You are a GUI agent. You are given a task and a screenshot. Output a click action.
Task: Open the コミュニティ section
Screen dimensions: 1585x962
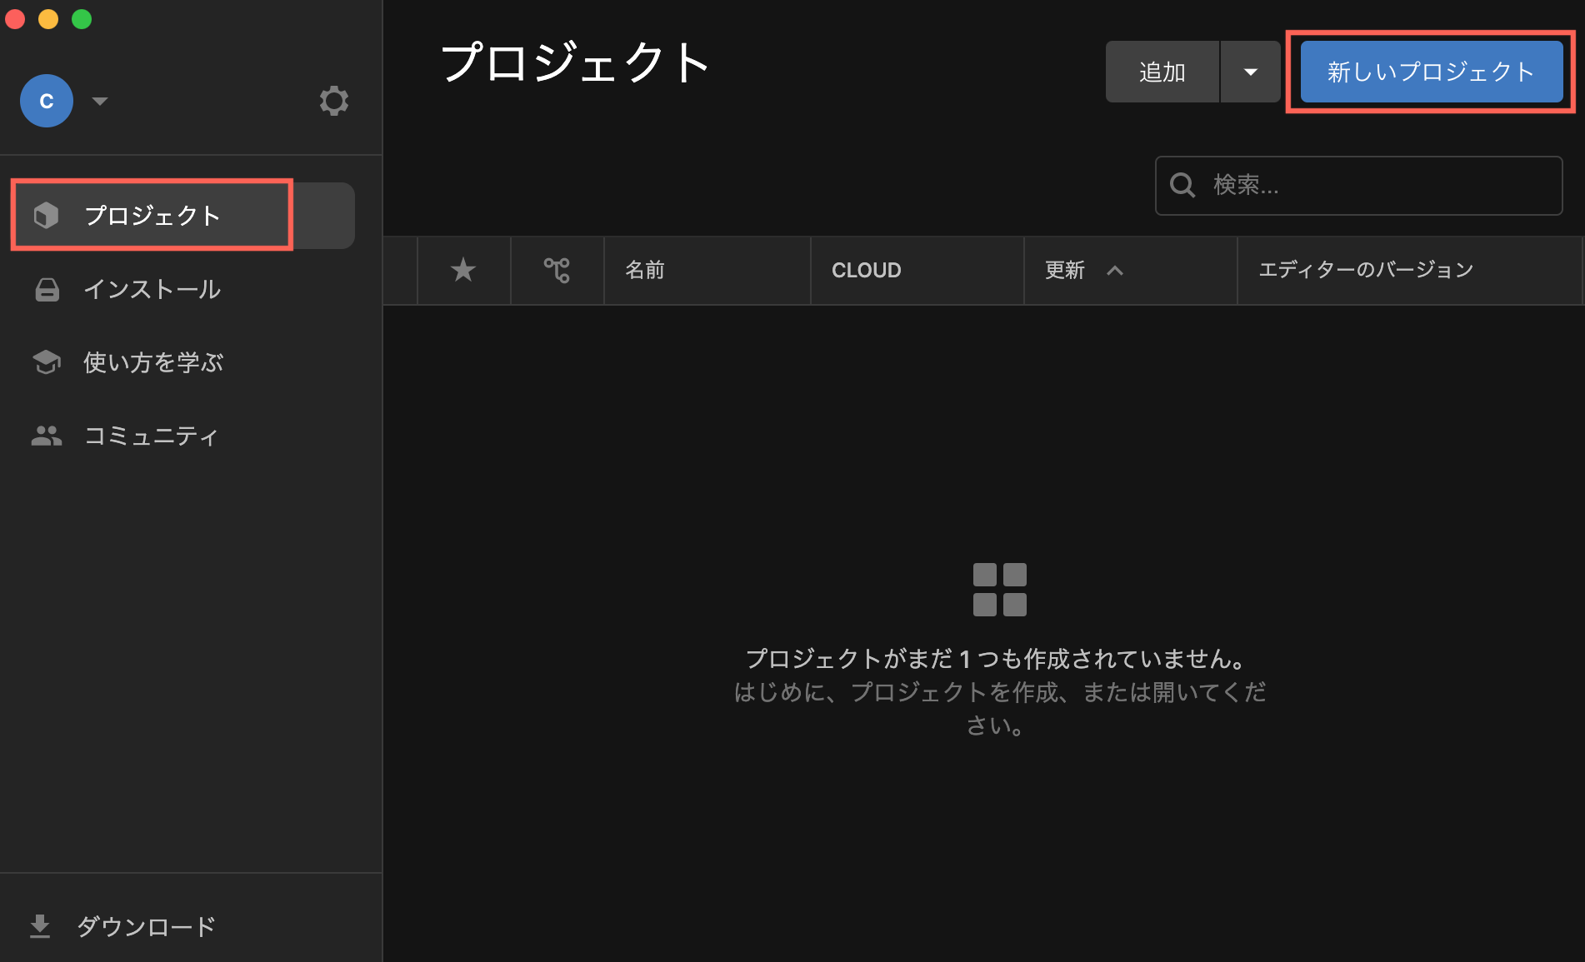(x=152, y=435)
